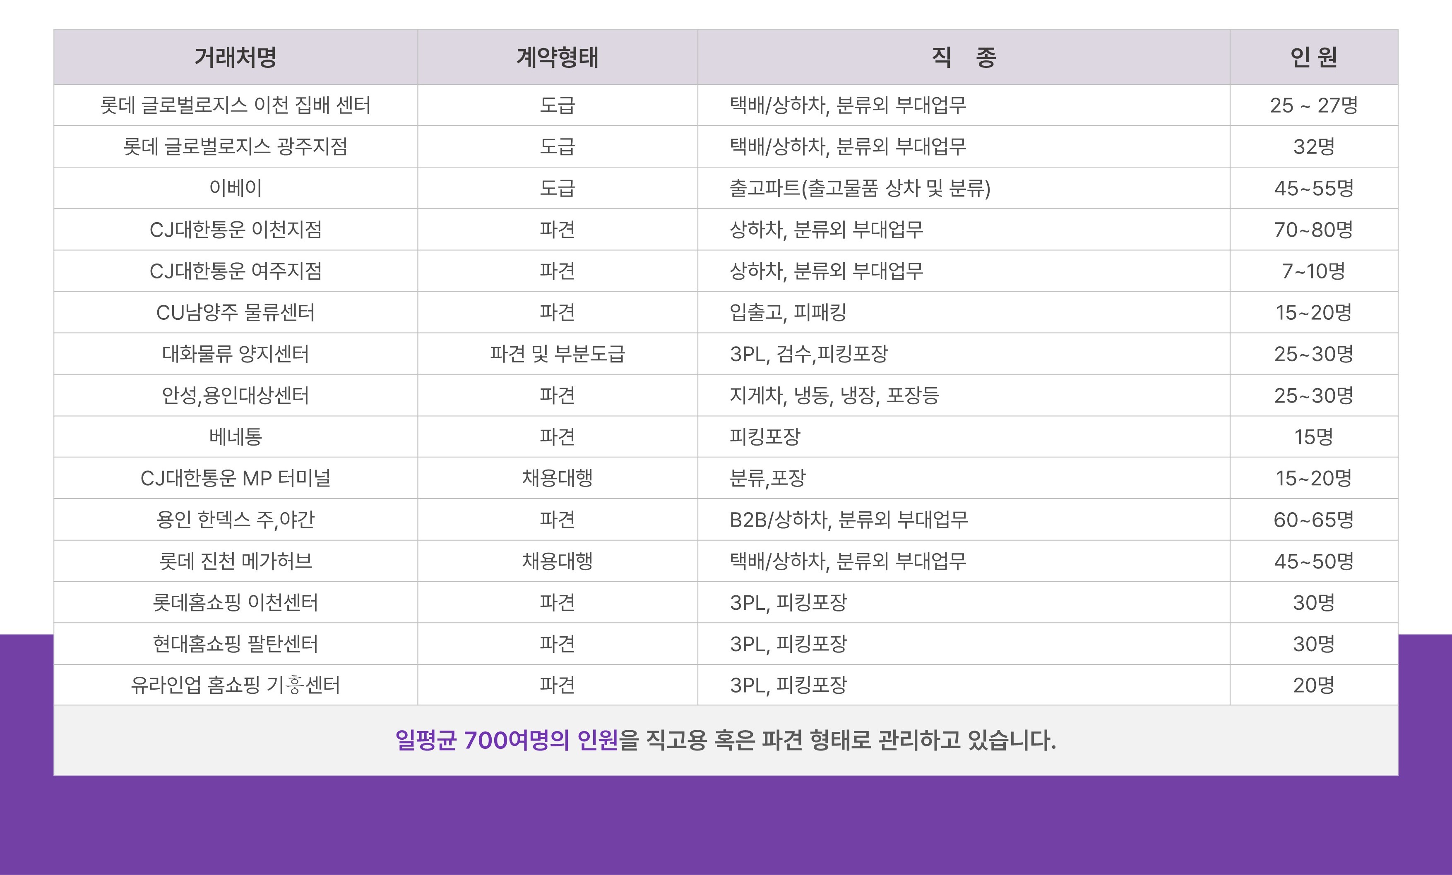The width and height of the screenshot is (1452, 875).
Task: Select the 베네통 client cell
Action: point(235,437)
